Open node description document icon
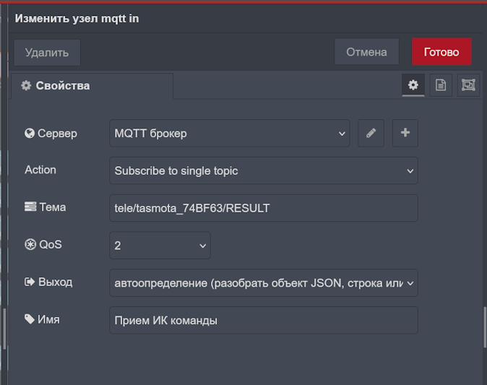Screen dimensions: 487x385 click(x=441, y=85)
